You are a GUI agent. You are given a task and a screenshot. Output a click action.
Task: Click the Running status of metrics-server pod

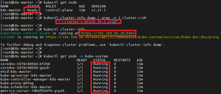tap(101, 91)
